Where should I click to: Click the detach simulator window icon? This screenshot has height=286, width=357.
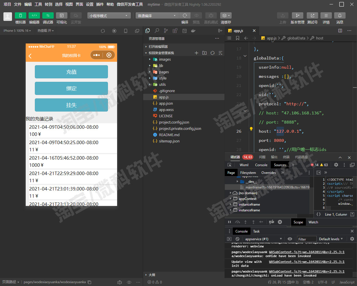[137, 31]
